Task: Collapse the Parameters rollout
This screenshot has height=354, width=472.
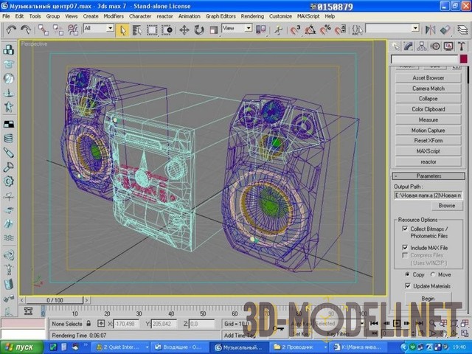Action: point(428,176)
